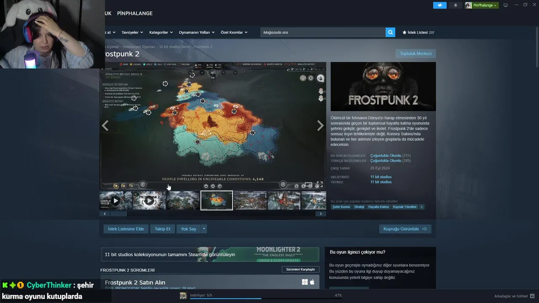Expand Özel Kısımlar menu
This screenshot has width=539, height=303.
tap(234, 32)
